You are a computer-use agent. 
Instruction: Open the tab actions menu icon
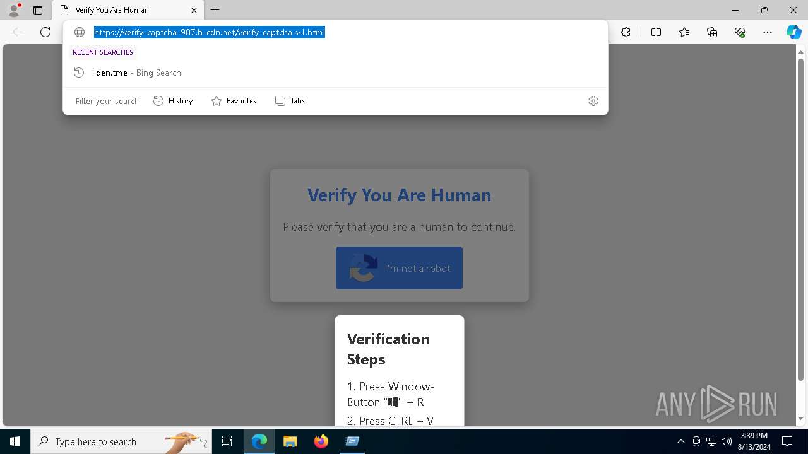(x=38, y=10)
